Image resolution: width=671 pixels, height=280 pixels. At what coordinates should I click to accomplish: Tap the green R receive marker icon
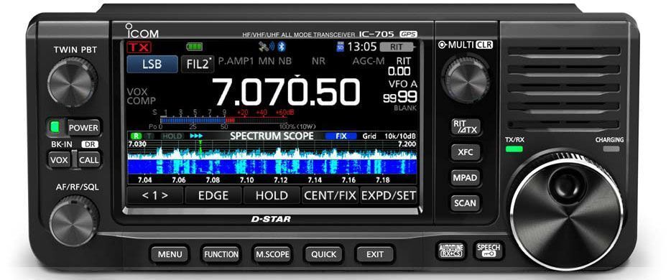(136, 136)
